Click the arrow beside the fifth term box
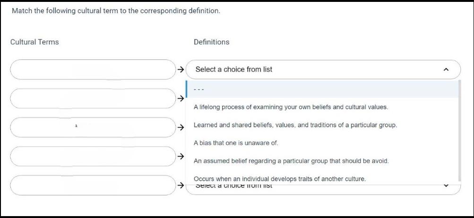Screen dimensions: 474x218 pos(181,185)
